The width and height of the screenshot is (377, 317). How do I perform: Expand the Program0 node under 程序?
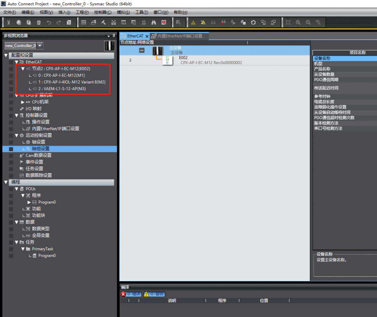pyautogui.click(x=29, y=202)
